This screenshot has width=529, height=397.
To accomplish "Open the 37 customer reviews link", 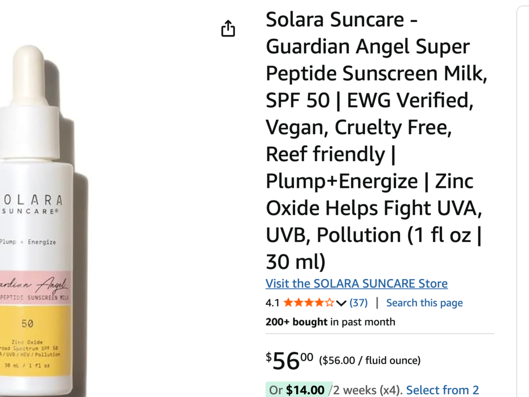I will pos(358,303).
